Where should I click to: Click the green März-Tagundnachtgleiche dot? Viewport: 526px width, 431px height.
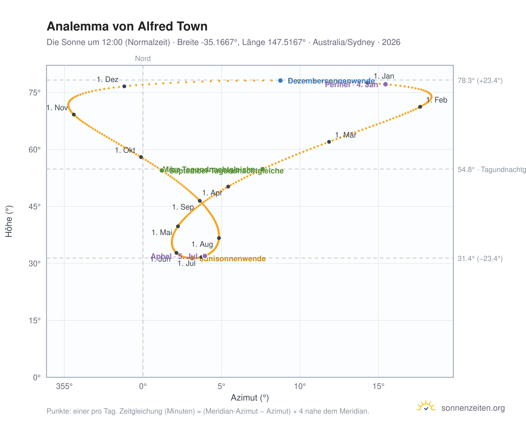[263, 169]
